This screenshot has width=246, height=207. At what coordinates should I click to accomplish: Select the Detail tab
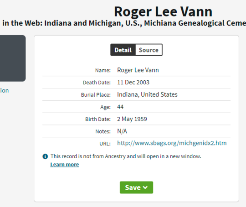[x=123, y=50]
